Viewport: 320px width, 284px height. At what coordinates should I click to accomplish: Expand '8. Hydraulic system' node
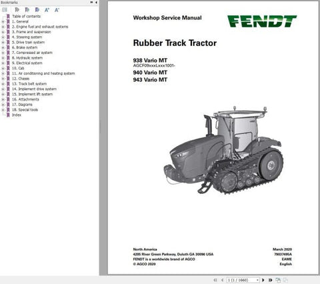(3, 58)
